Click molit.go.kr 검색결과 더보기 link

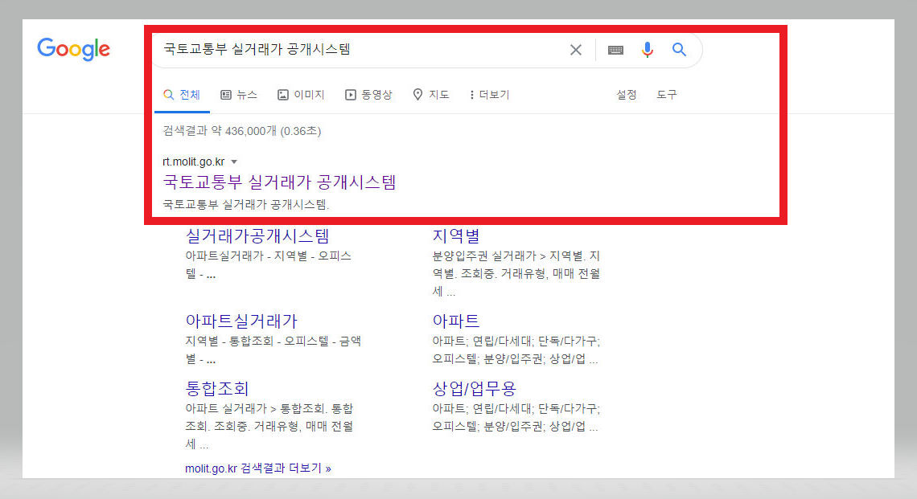258,468
